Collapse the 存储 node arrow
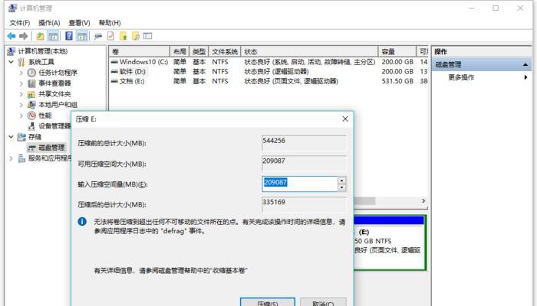537x306 pixels. pyautogui.click(x=11, y=137)
